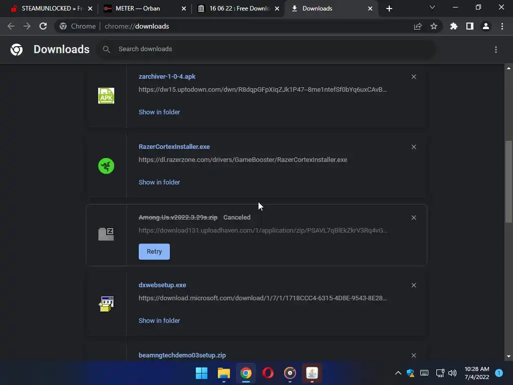Switch to the METER — Orban tab
Viewport: 513px width, 385px height.
tap(144, 9)
